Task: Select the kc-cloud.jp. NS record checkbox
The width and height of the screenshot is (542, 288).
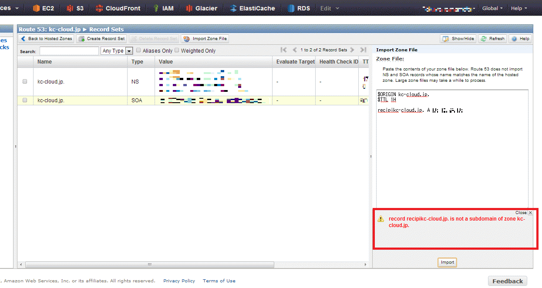Action: click(25, 81)
